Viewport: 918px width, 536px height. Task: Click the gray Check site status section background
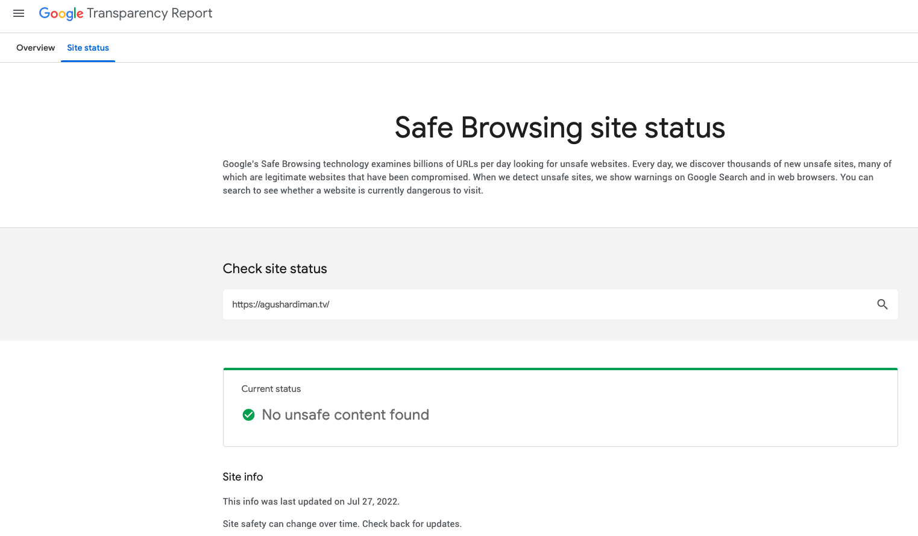click(108, 283)
